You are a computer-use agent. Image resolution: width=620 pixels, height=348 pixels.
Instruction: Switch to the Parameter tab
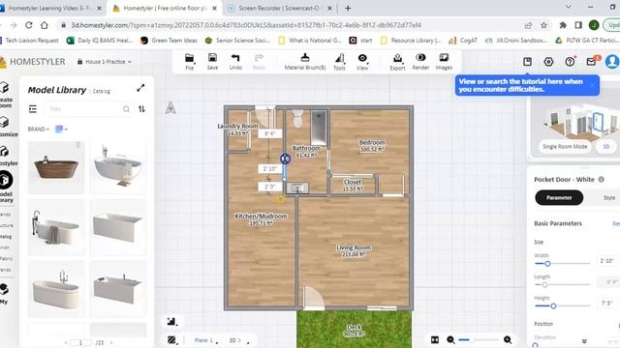[559, 197]
